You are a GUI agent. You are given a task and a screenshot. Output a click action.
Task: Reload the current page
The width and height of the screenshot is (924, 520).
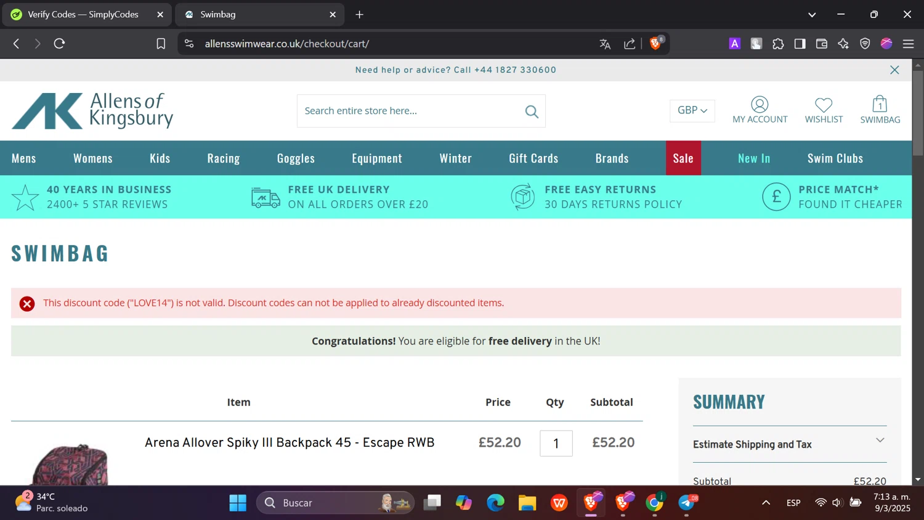[x=59, y=44]
